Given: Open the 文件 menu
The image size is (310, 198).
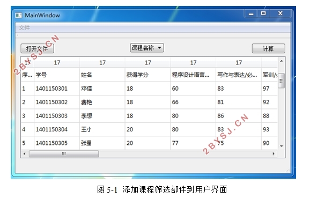Looking at the screenshot, I should pos(24,27).
